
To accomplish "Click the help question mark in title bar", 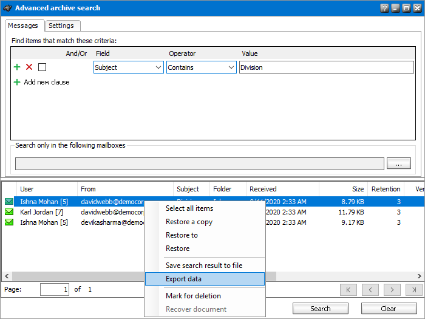I will coord(384,8).
